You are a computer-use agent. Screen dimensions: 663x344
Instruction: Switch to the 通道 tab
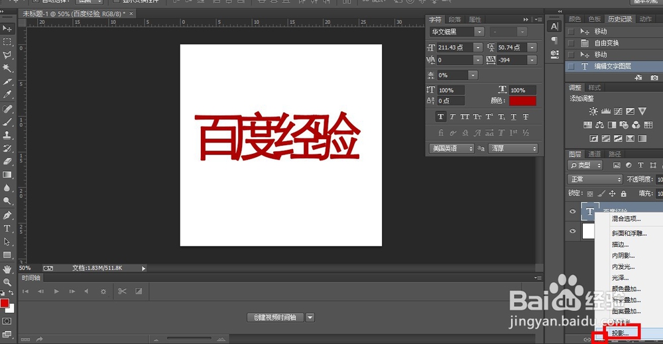595,154
